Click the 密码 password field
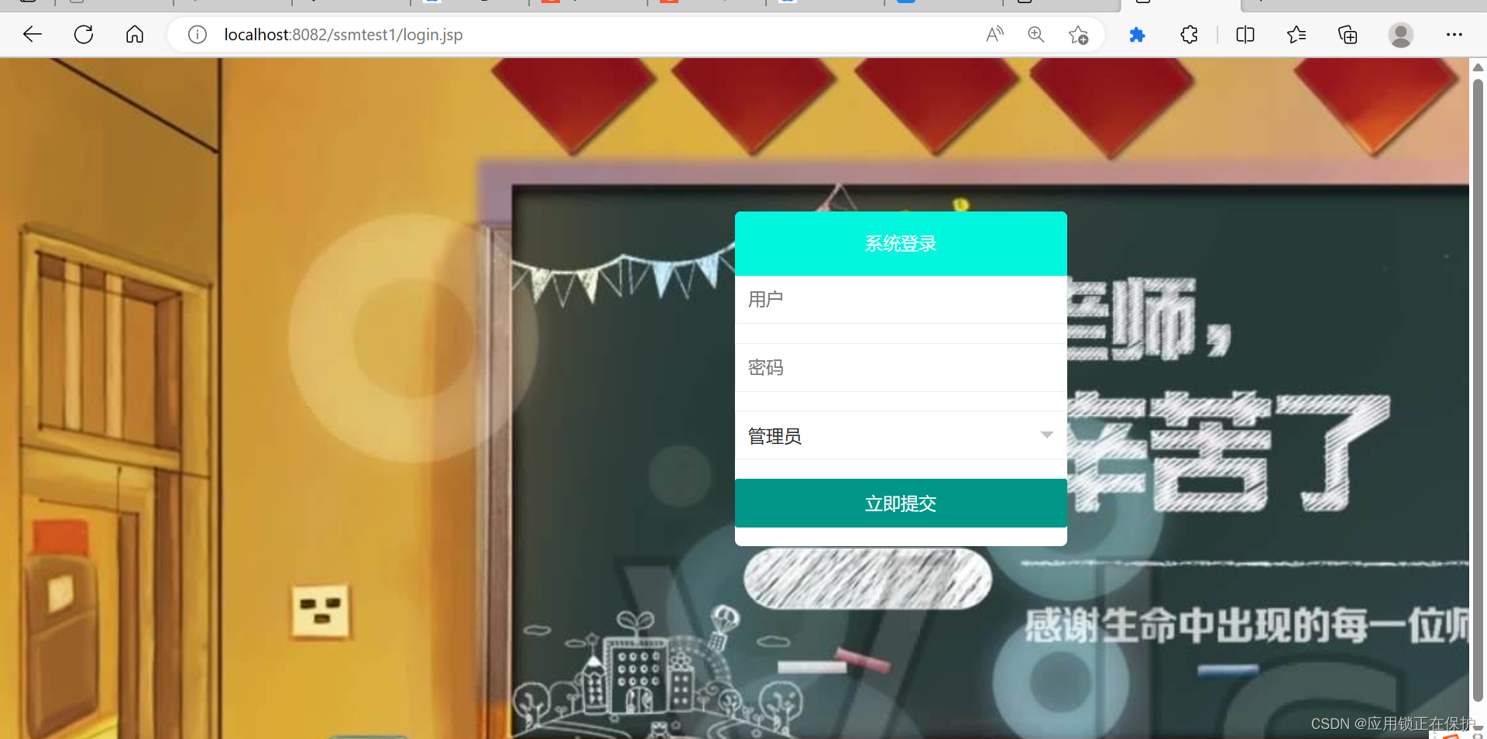1487x739 pixels. 900,367
